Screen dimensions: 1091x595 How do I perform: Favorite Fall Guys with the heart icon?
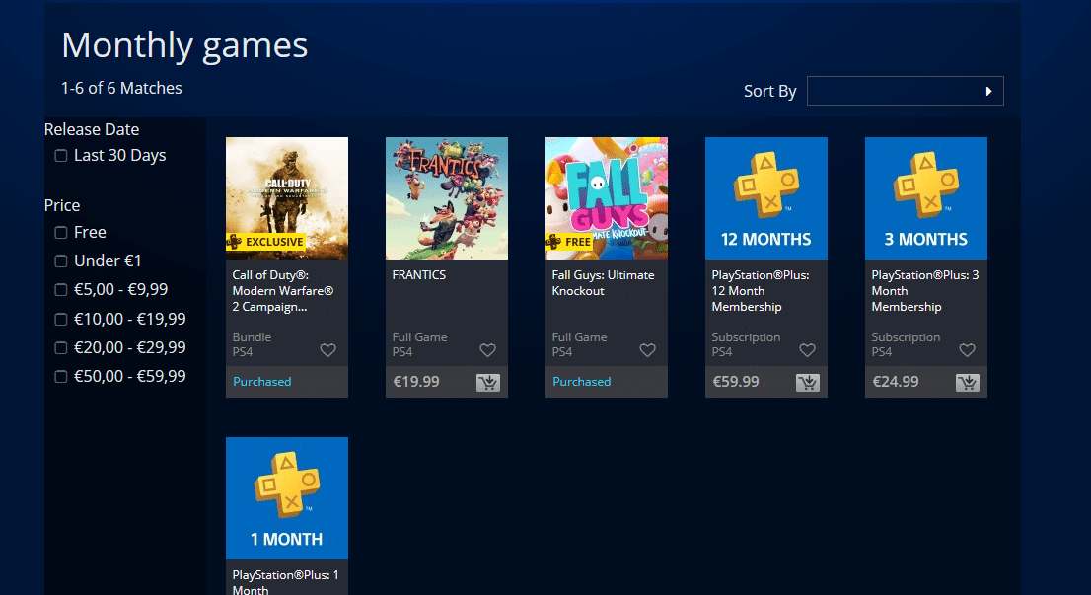pyautogui.click(x=648, y=350)
